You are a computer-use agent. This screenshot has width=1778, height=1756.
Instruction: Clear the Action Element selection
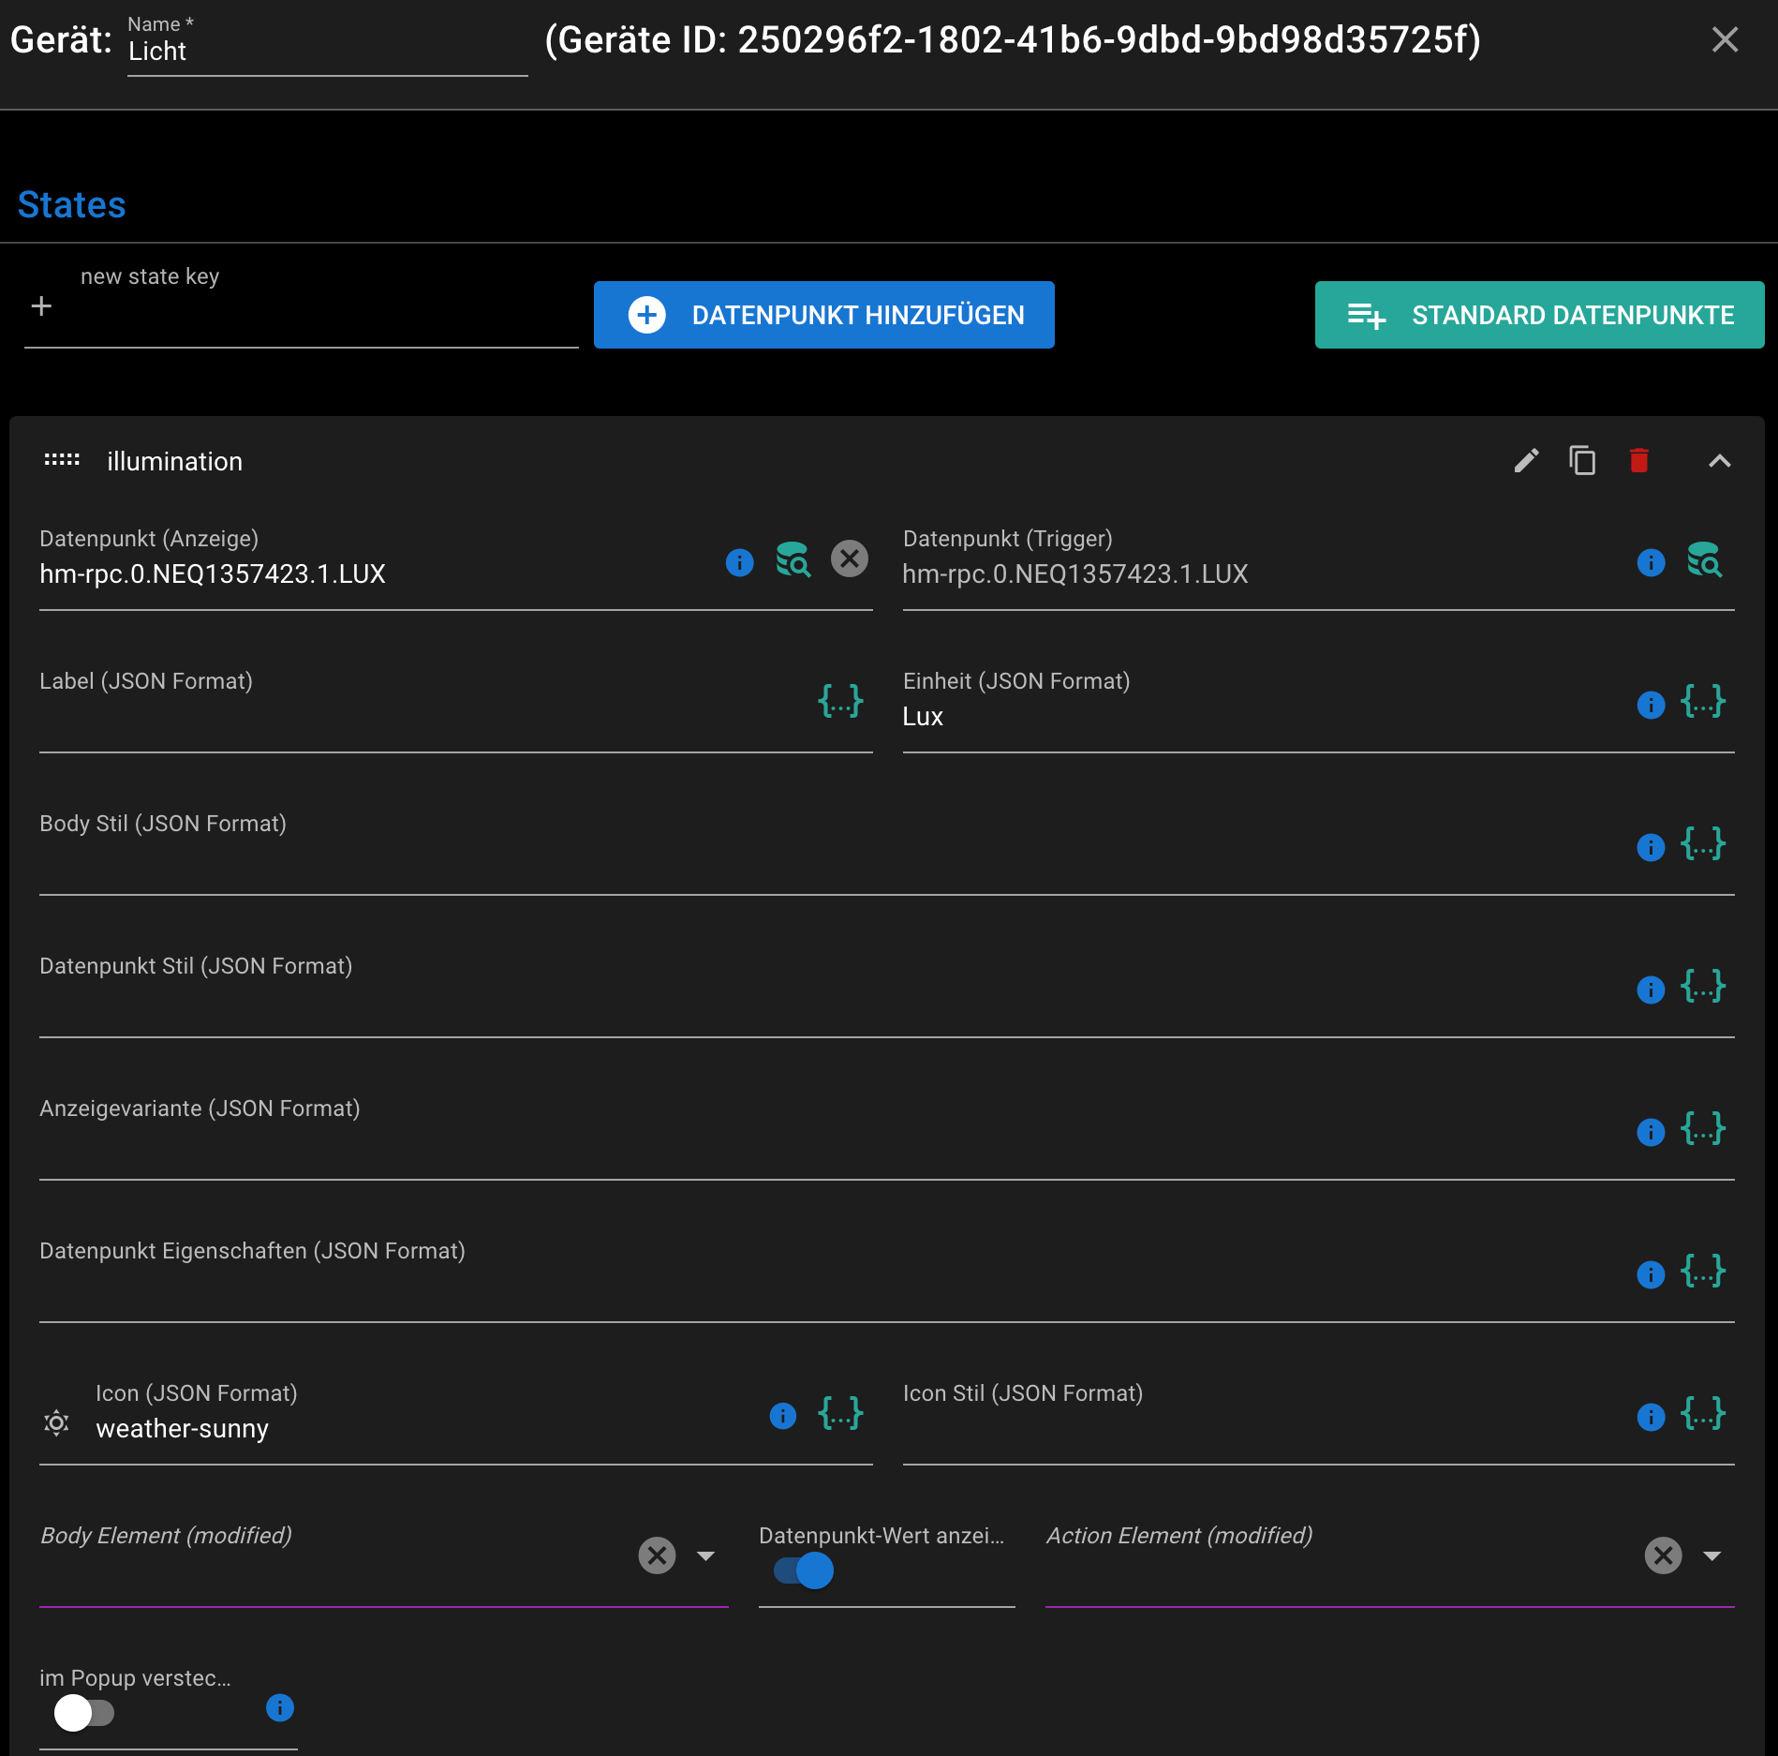[1663, 1555]
